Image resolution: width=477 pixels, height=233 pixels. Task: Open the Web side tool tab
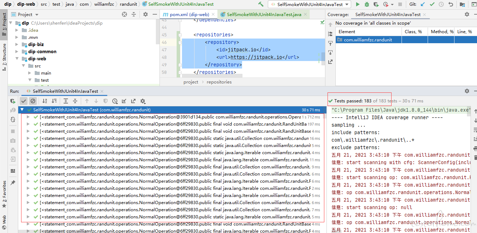tap(4, 222)
